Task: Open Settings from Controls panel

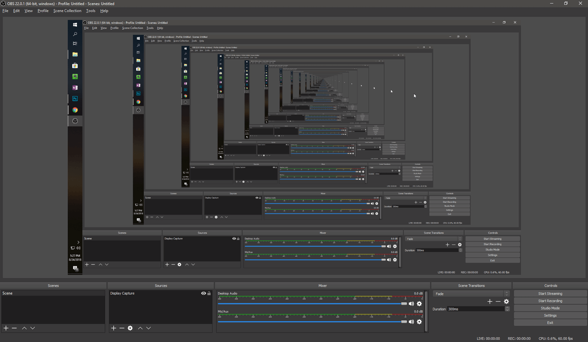Action: tap(550, 316)
